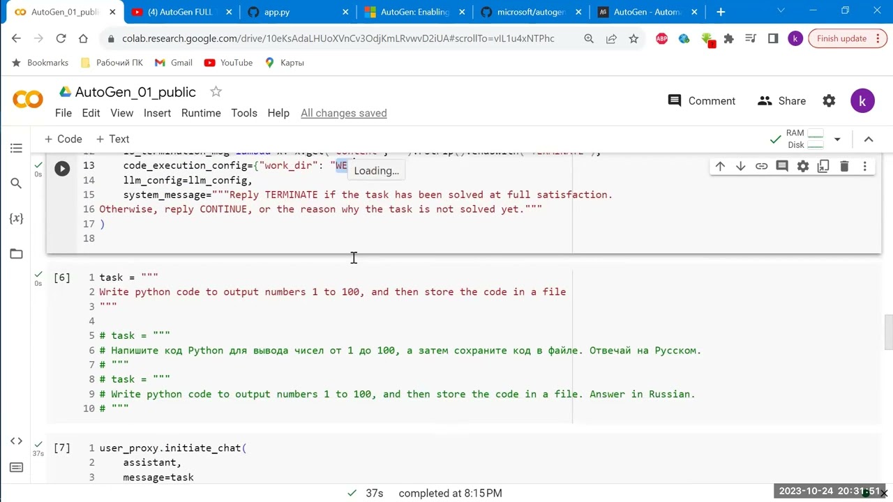Image resolution: width=893 pixels, height=502 pixels.
Task: Reload the page in Chrome
Action: click(x=61, y=39)
